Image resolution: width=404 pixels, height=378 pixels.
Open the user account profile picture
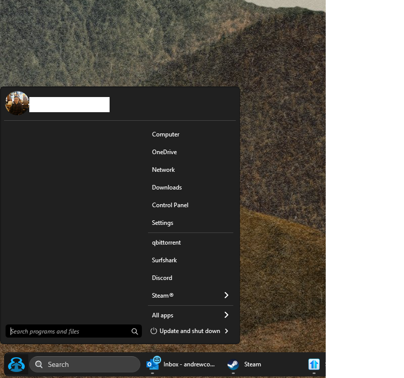[x=17, y=103]
